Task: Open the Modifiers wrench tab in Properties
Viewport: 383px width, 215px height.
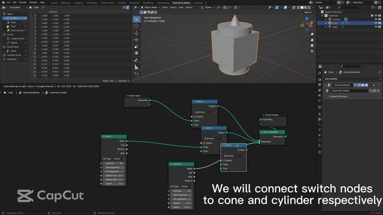Action: [x=320, y=119]
